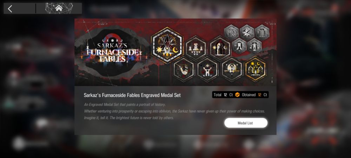Image resolution: width=351 pixels, height=158 pixels.
Task: Select the gold three-arches medal
Action: (256, 69)
